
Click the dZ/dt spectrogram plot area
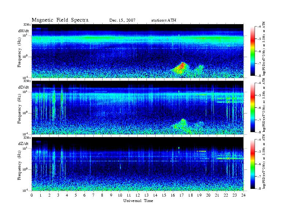pos(138,164)
